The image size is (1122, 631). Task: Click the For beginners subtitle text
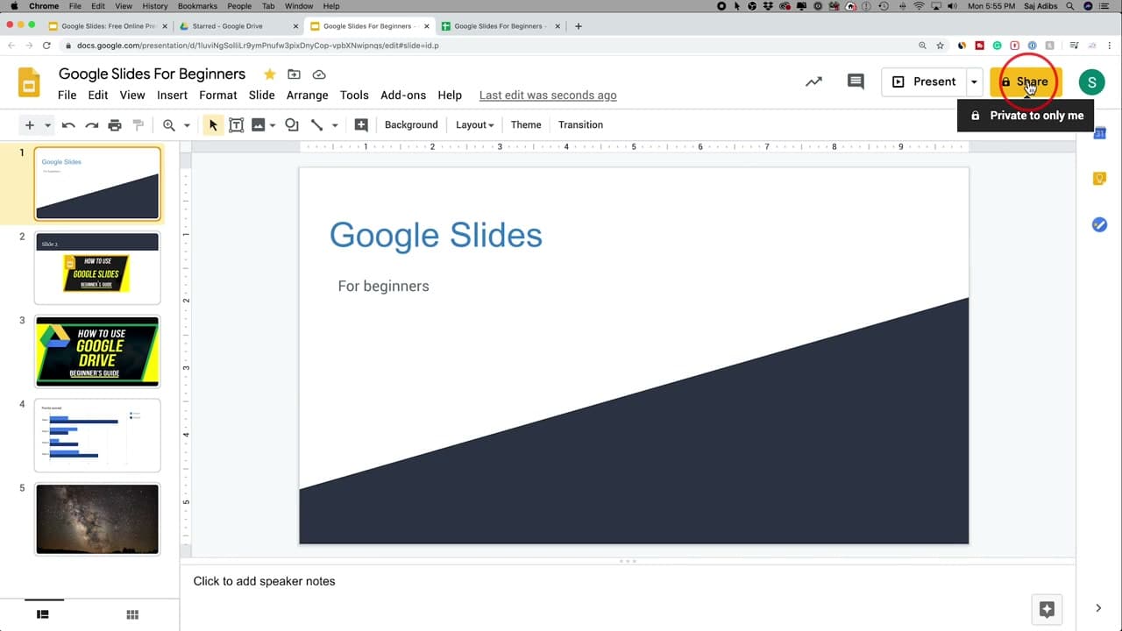click(x=384, y=286)
